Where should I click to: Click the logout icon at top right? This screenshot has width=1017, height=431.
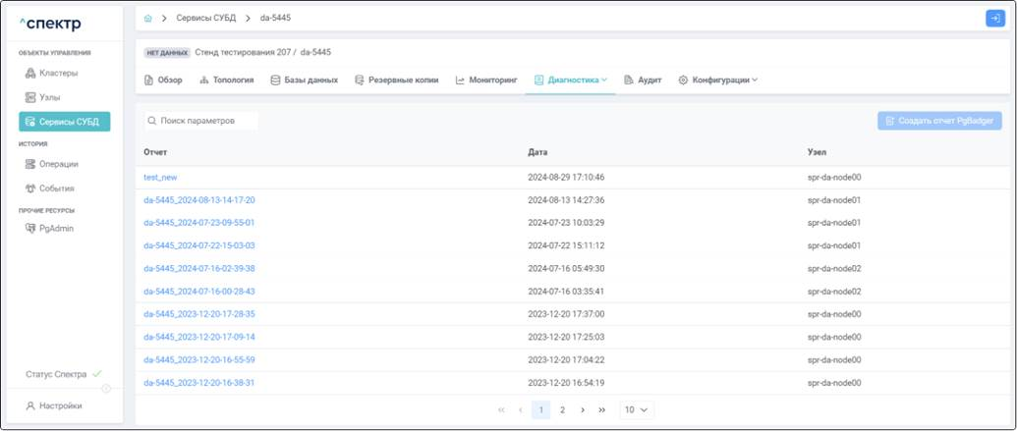pyautogui.click(x=993, y=19)
